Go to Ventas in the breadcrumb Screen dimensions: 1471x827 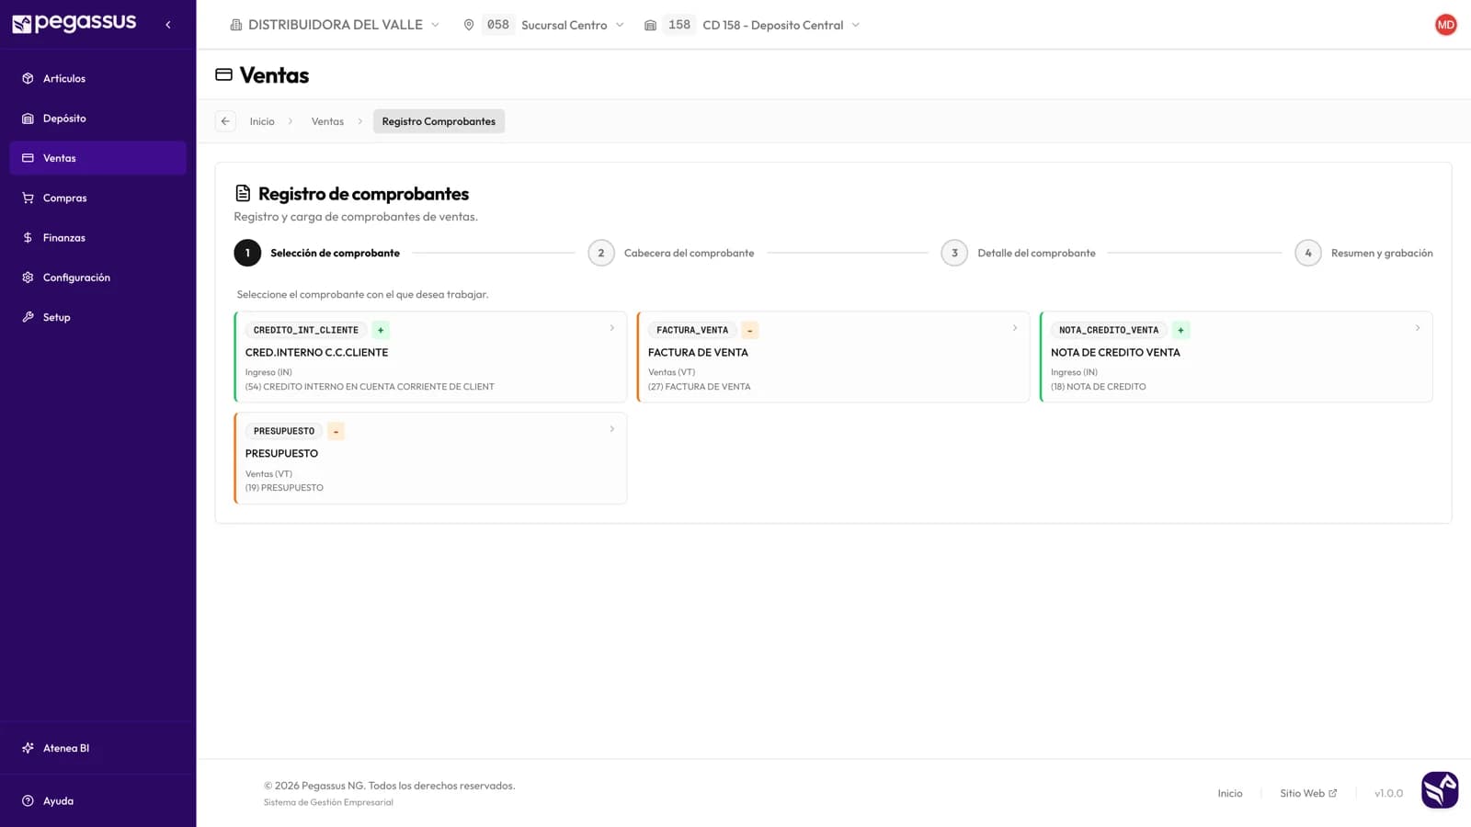(327, 121)
